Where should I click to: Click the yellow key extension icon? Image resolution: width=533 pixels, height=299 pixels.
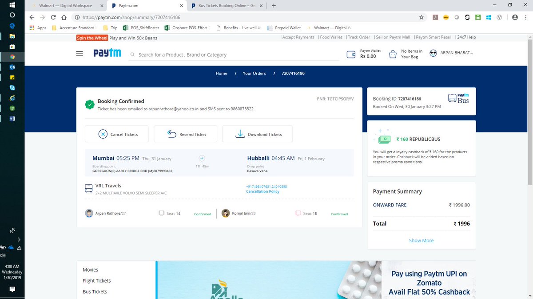(446, 17)
